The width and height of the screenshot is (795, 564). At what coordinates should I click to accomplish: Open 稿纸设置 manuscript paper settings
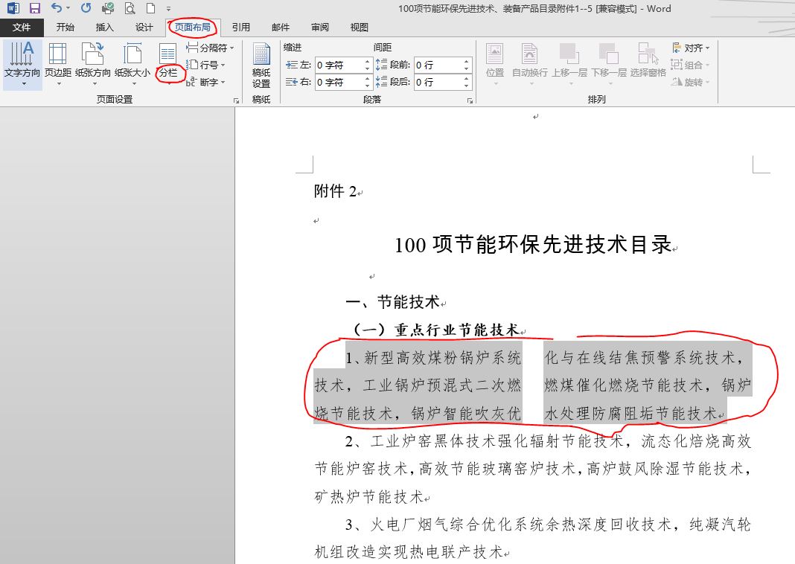pyautogui.click(x=261, y=66)
